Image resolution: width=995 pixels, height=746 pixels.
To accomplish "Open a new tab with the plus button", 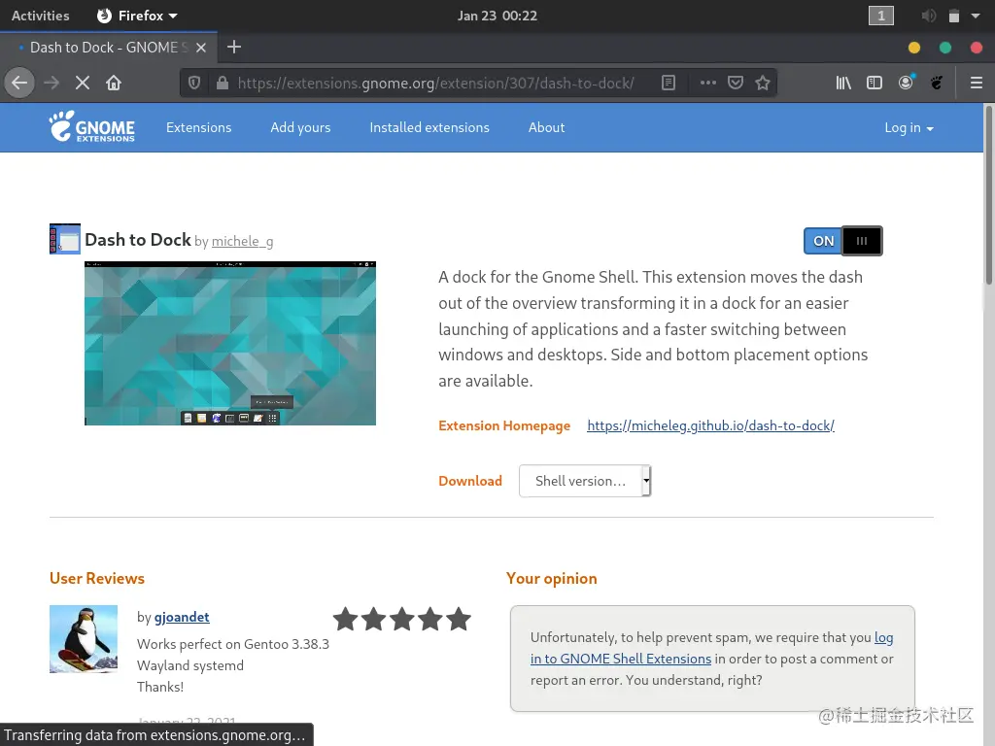I will pos(234,47).
